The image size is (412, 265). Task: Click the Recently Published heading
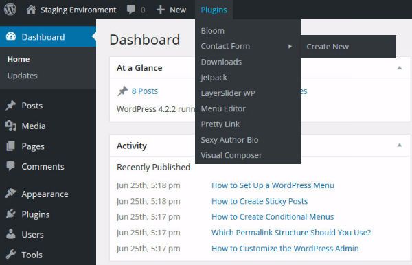(154, 168)
